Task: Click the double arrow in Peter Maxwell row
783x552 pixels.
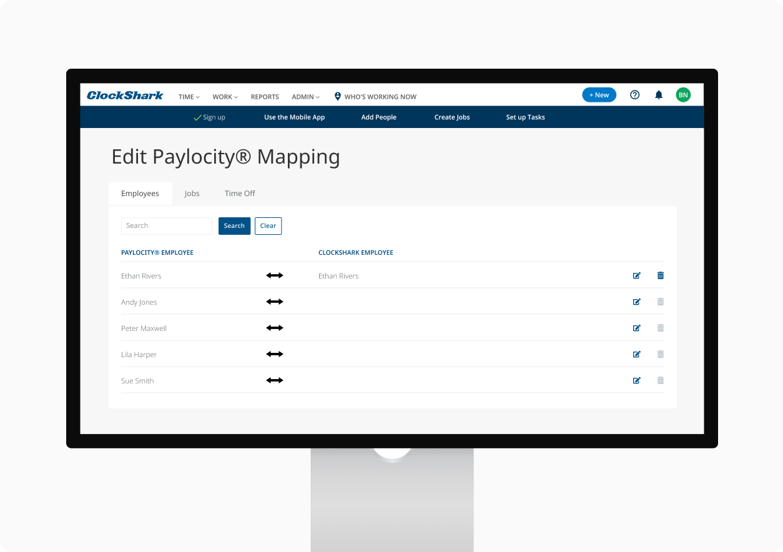Action: (x=275, y=328)
